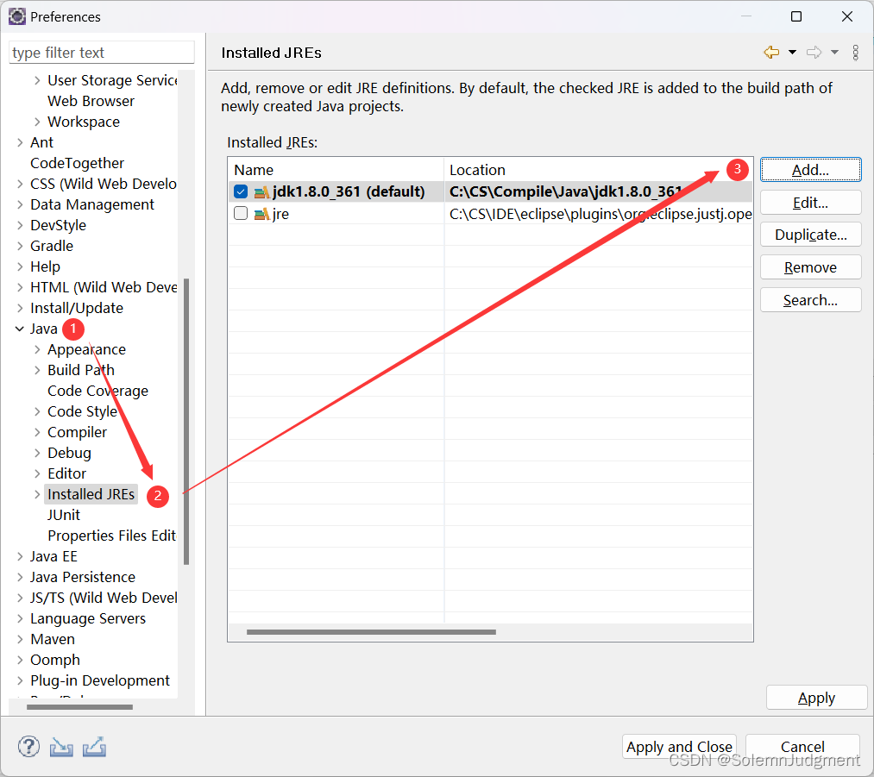The image size is (874, 777).
Task: Click the filter text input field
Action: pos(101,52)
